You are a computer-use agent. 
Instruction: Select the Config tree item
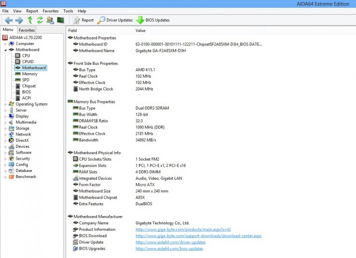[22, 165]
